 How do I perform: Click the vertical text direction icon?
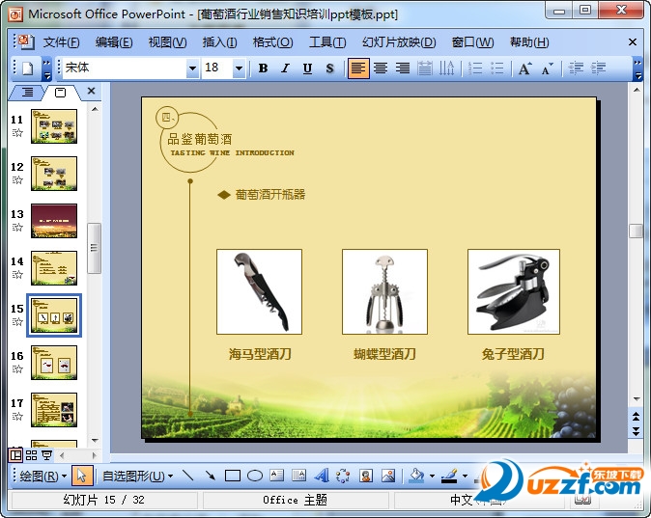click(x=447, y=68)
